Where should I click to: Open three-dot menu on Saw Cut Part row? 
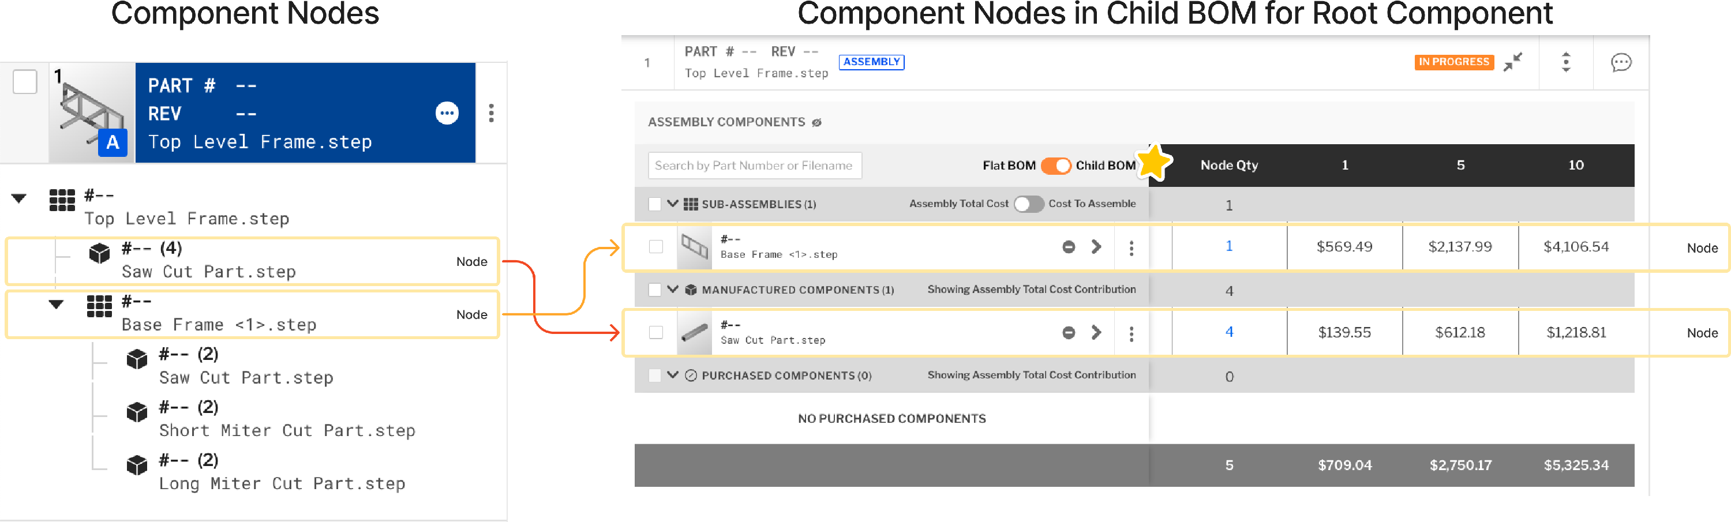tap(1131, 332)
